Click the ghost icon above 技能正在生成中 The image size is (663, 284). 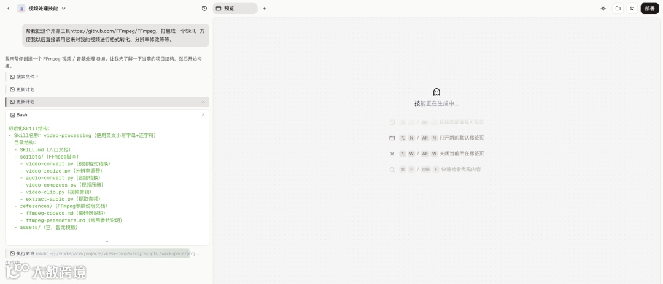click(x=437, y=92)
